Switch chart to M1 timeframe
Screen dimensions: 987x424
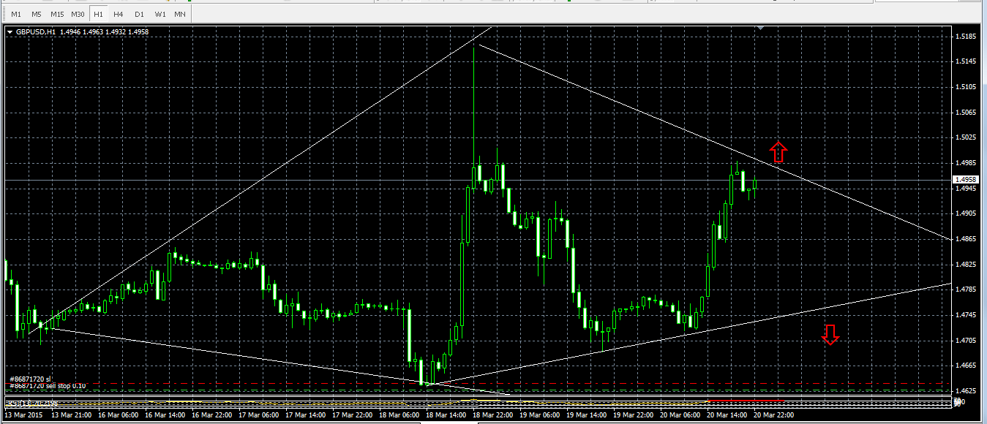[x=16, y=15]
